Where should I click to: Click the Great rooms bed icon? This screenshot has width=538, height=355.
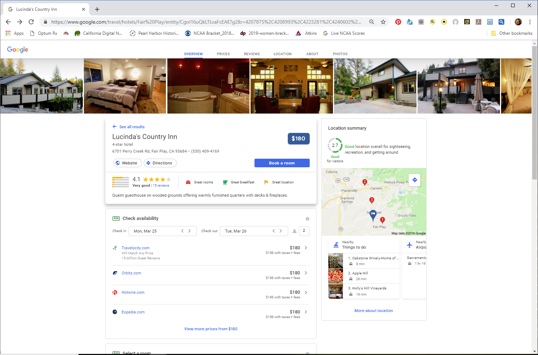point(188,182)
